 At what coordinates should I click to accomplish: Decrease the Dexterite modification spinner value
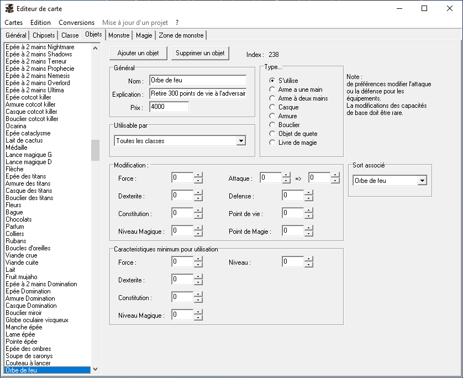click(x=198, y=198)
